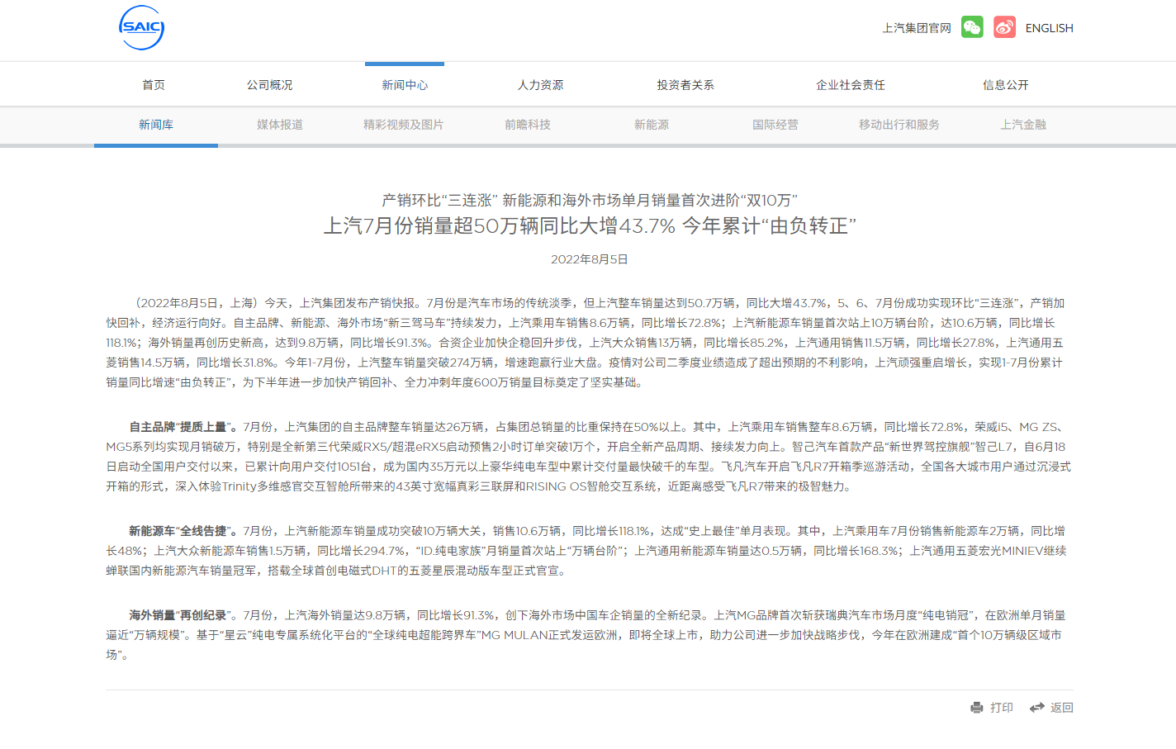Screen dimensions: 1176x749
Task: Go to 首页 menu
Action: coord(154,85)
